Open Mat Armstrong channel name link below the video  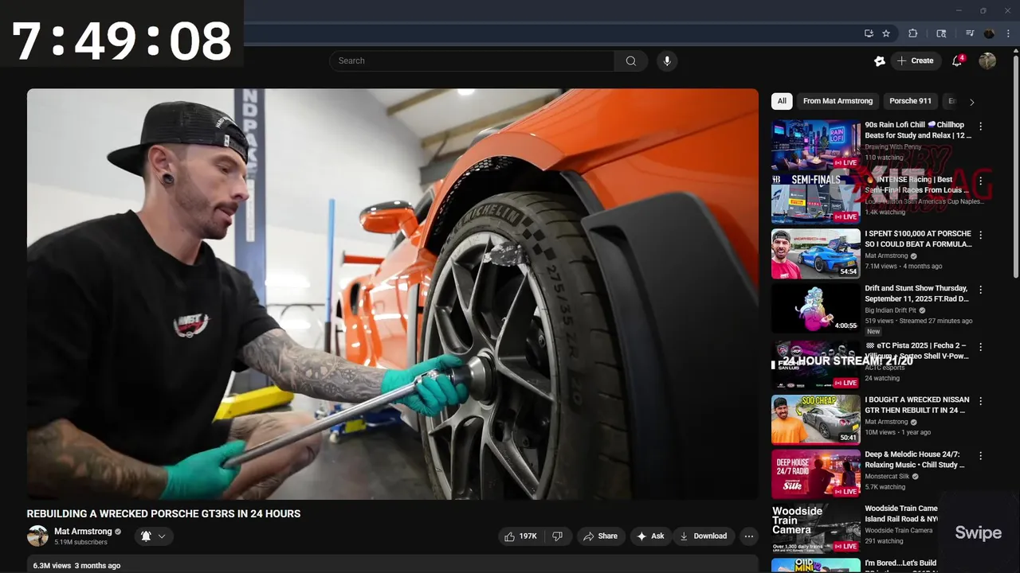click(83, 532)
